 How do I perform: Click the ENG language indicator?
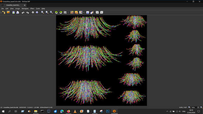[x=184, y=111]
